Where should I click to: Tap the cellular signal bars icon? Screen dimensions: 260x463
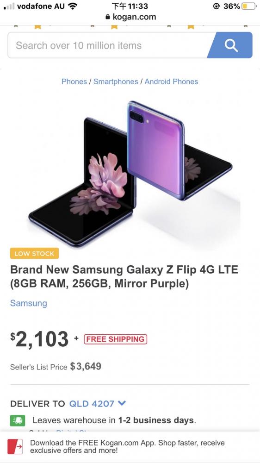coord(9,6)
